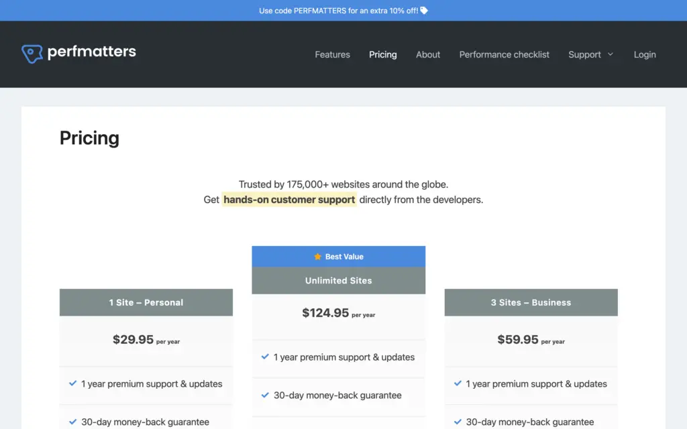Image resolution: width=687 pixels, height=429 pixels.
Task: Click checkmark beside Unlimited Sites premium support
Action: [x=265, y=357]
